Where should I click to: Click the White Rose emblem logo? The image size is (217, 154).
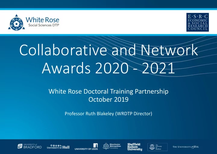17,22
